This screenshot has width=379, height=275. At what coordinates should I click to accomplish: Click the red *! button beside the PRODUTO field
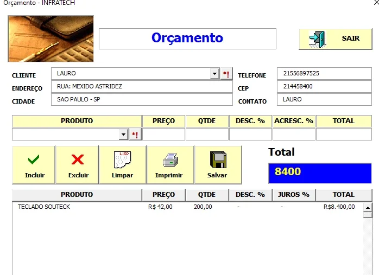point(135,135)
